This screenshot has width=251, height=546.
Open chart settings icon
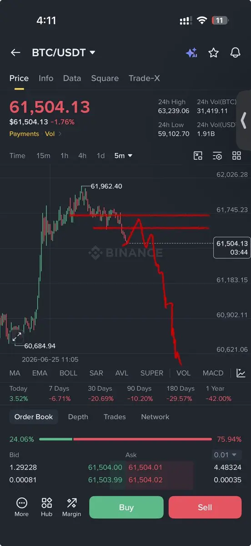217,156
